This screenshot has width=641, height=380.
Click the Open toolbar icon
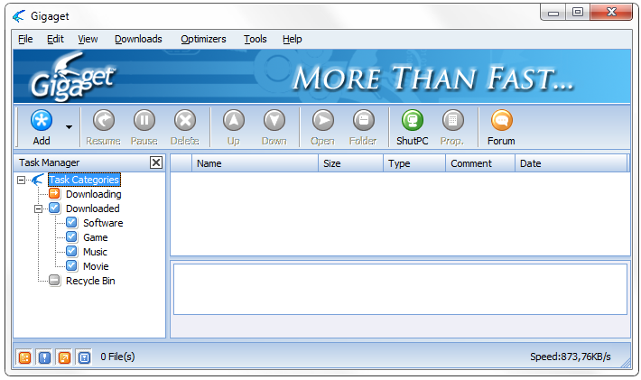pos(323,121)
